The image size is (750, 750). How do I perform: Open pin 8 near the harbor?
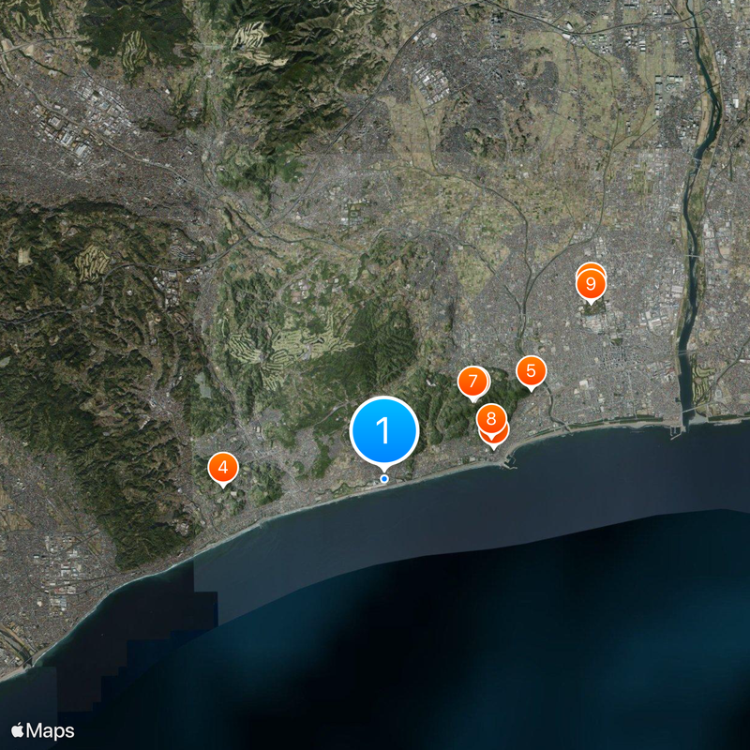pos(491,418)
